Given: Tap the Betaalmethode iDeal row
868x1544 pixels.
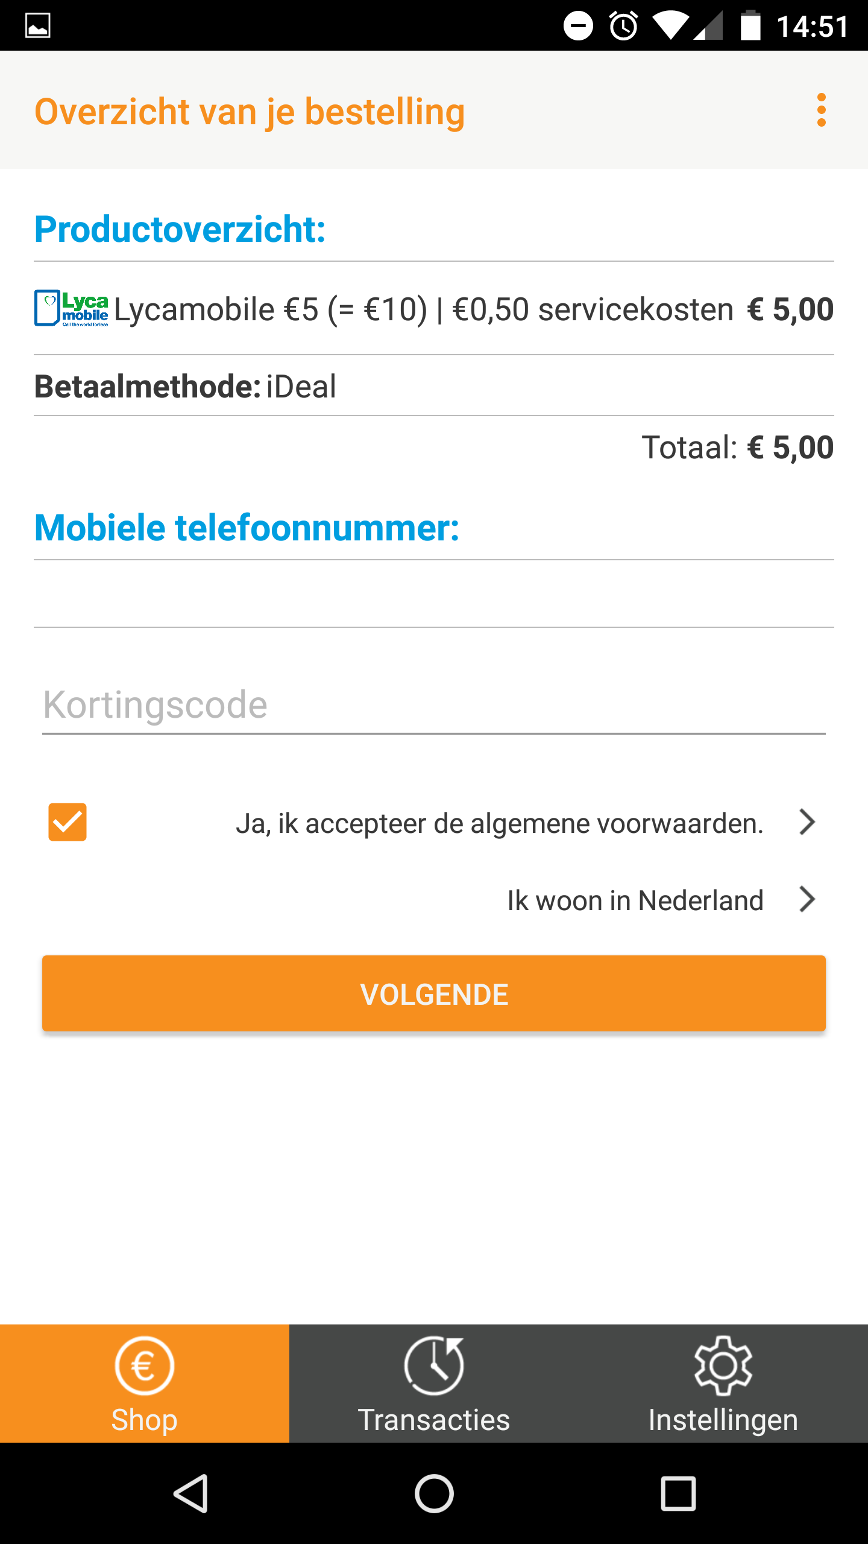Looking at the screenshot, I should [434, 386].
